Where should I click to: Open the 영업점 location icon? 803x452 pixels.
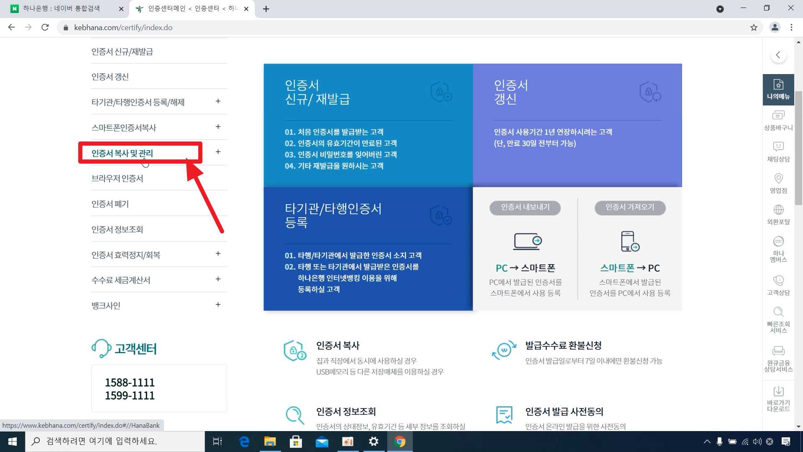(778, 183)
